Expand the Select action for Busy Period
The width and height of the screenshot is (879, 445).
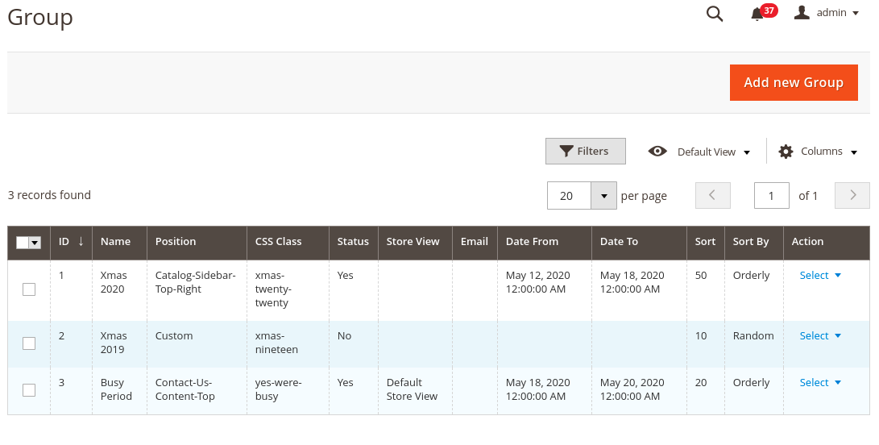(820, 383)
